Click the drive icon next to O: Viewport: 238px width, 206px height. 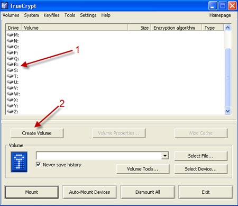pyautogui.click(x=10, y=47)
